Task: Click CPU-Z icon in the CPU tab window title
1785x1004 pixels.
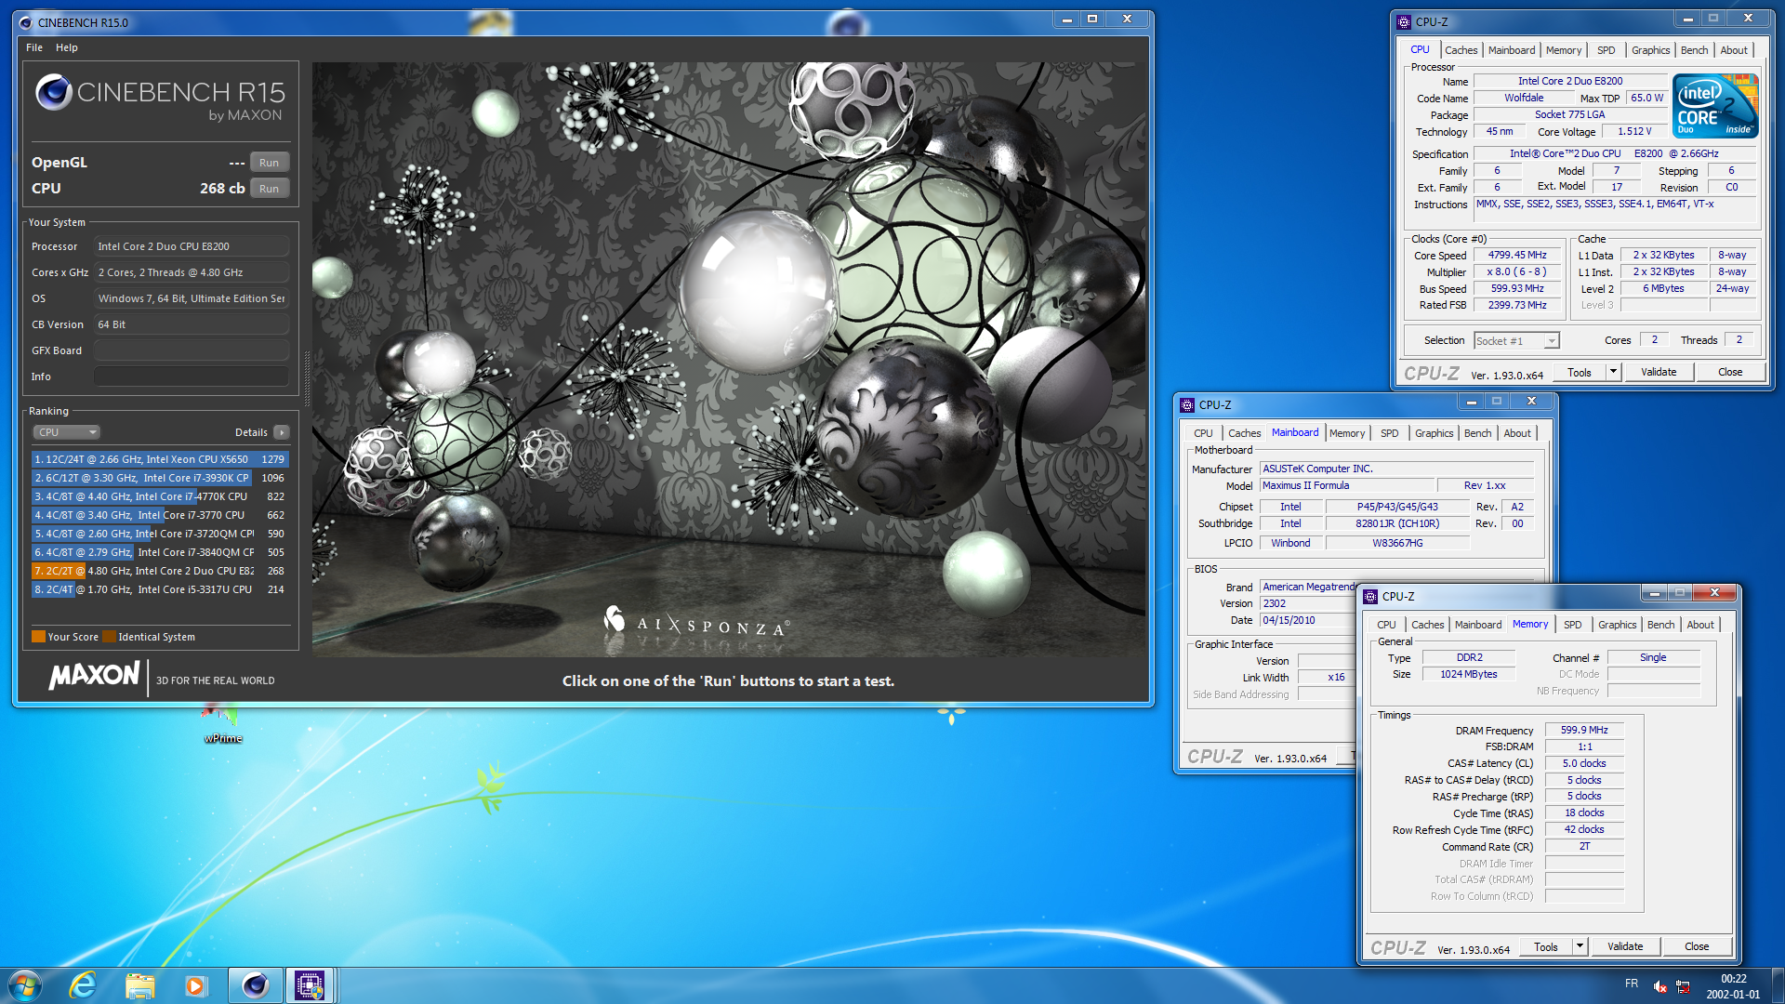Action: 1404,22
